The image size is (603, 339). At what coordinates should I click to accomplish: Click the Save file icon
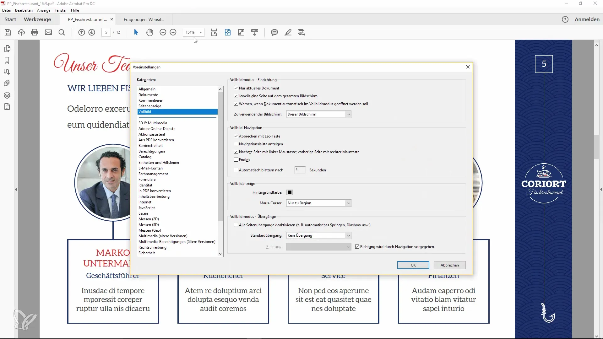pyautogui.click(x=8, y=32)
